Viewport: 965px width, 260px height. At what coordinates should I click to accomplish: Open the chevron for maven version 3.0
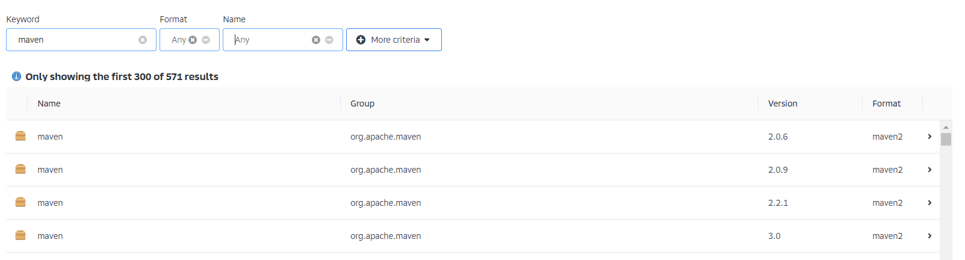point(929,236)
